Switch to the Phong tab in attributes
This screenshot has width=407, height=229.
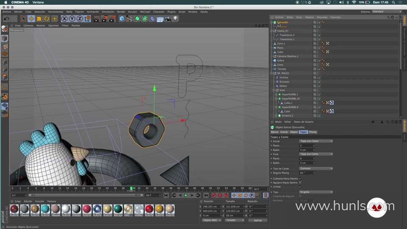point(312,132)
